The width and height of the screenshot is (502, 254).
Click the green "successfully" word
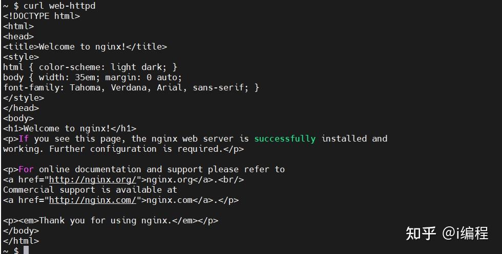285,138
